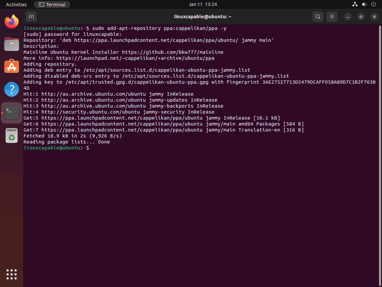Open the Terminal hamburger menu
382x287 pixels.
(331, 16)
